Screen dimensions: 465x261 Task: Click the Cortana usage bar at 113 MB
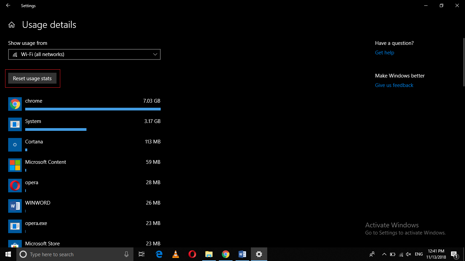click(26, 150)
